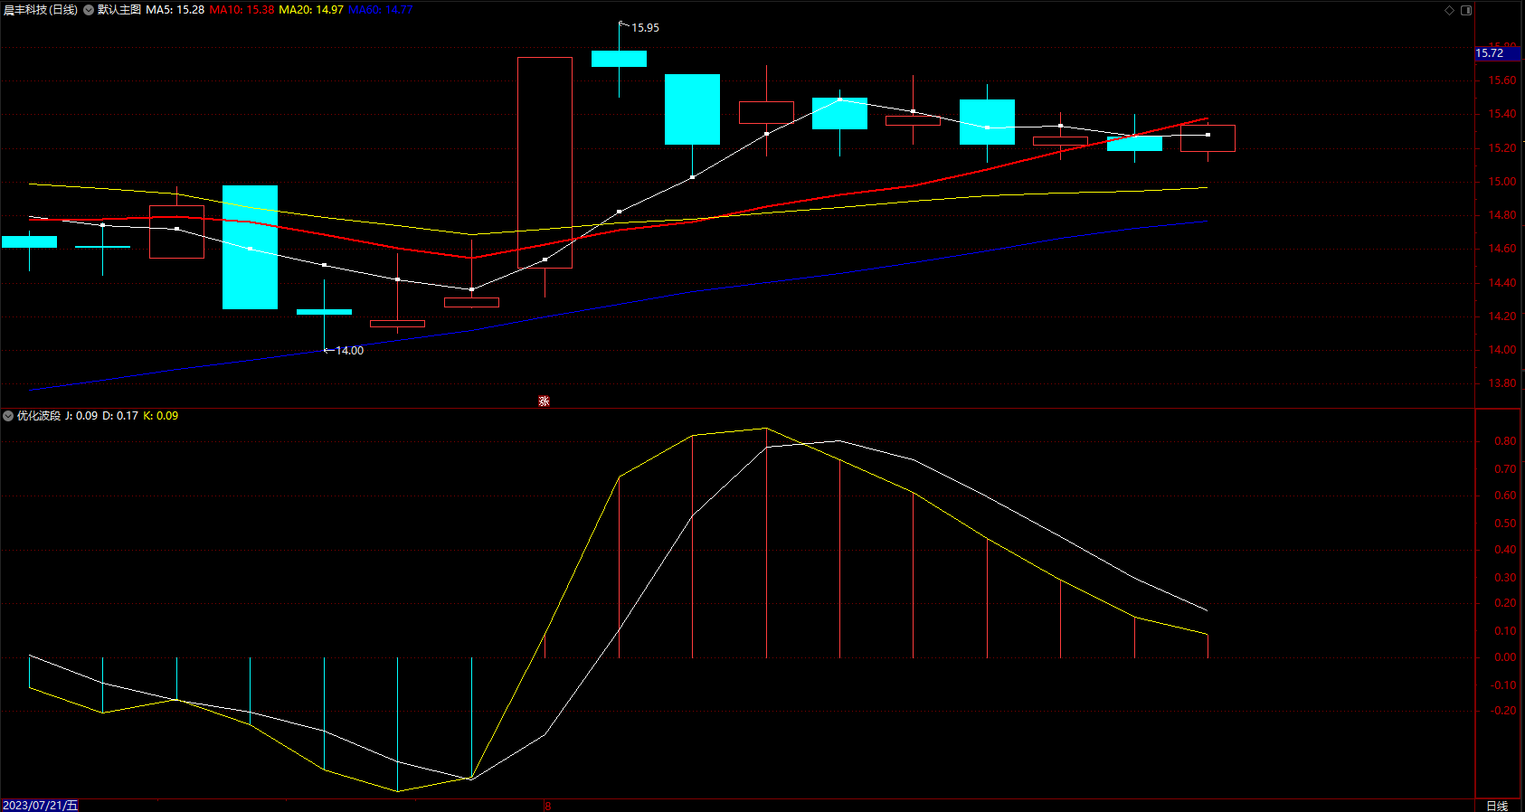
Task: Click the 15.00 price axis label
Action: tap(1501, 182)
